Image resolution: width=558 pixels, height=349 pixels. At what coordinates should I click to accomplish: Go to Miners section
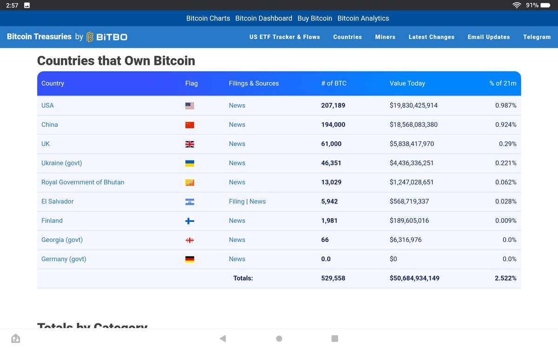coord(385,37)
